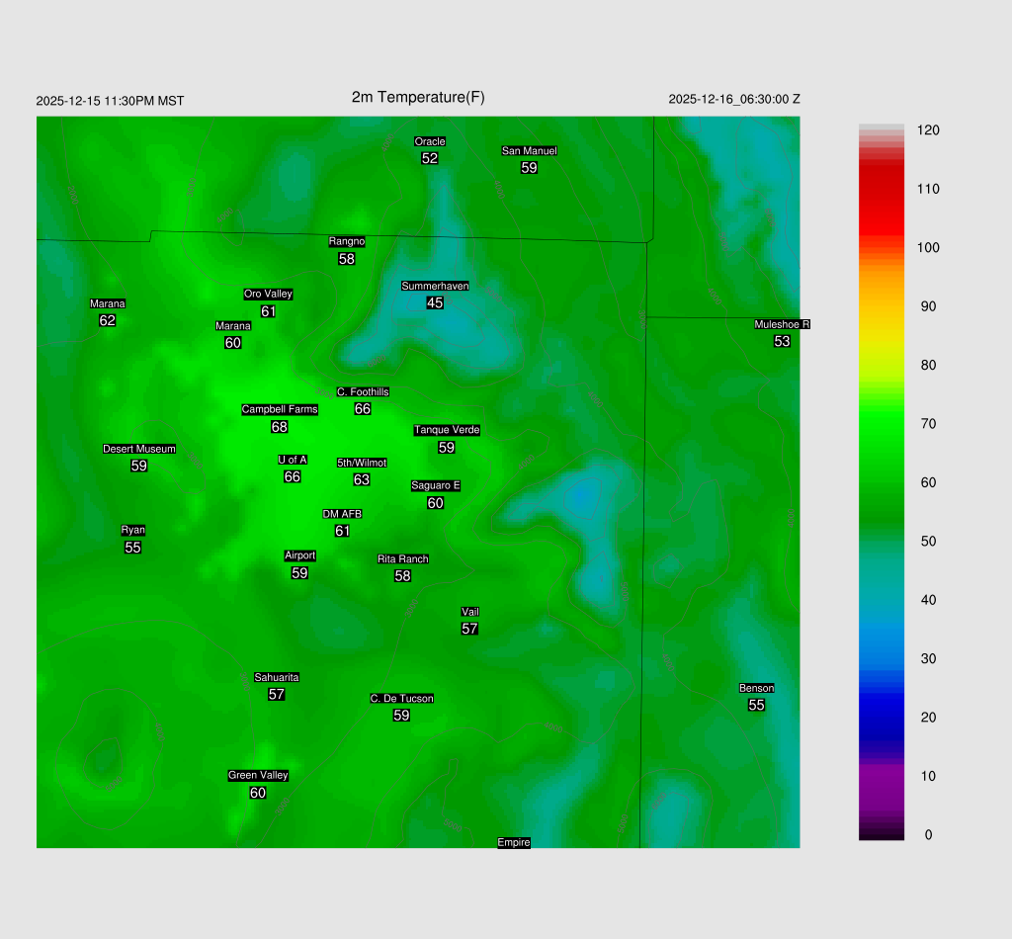Screen dimensions: 1012x939
Task: Click the San Manuel station label
Action: click(x=529, y=151)
